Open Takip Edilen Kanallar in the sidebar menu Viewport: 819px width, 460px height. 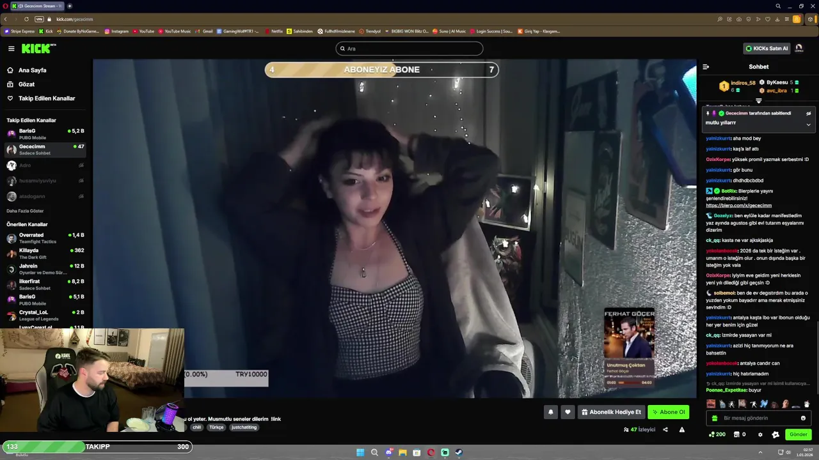(41, 98)
